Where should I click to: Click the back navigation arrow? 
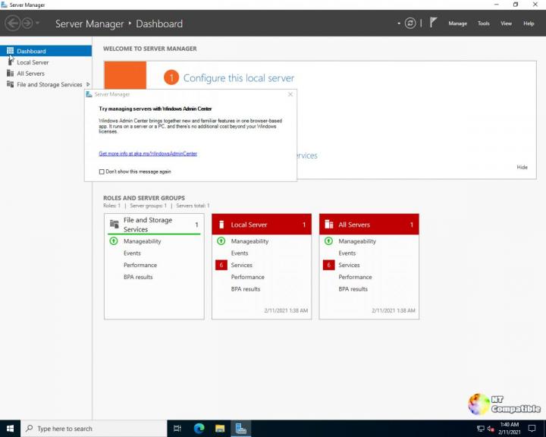tap(12, 24)
